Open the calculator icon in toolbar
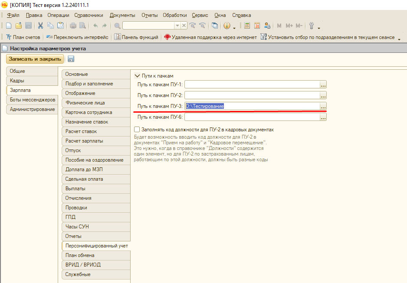 [247, 26]
